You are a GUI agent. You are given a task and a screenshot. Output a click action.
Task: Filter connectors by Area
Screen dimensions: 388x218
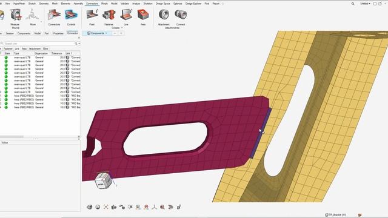(24, 48)
